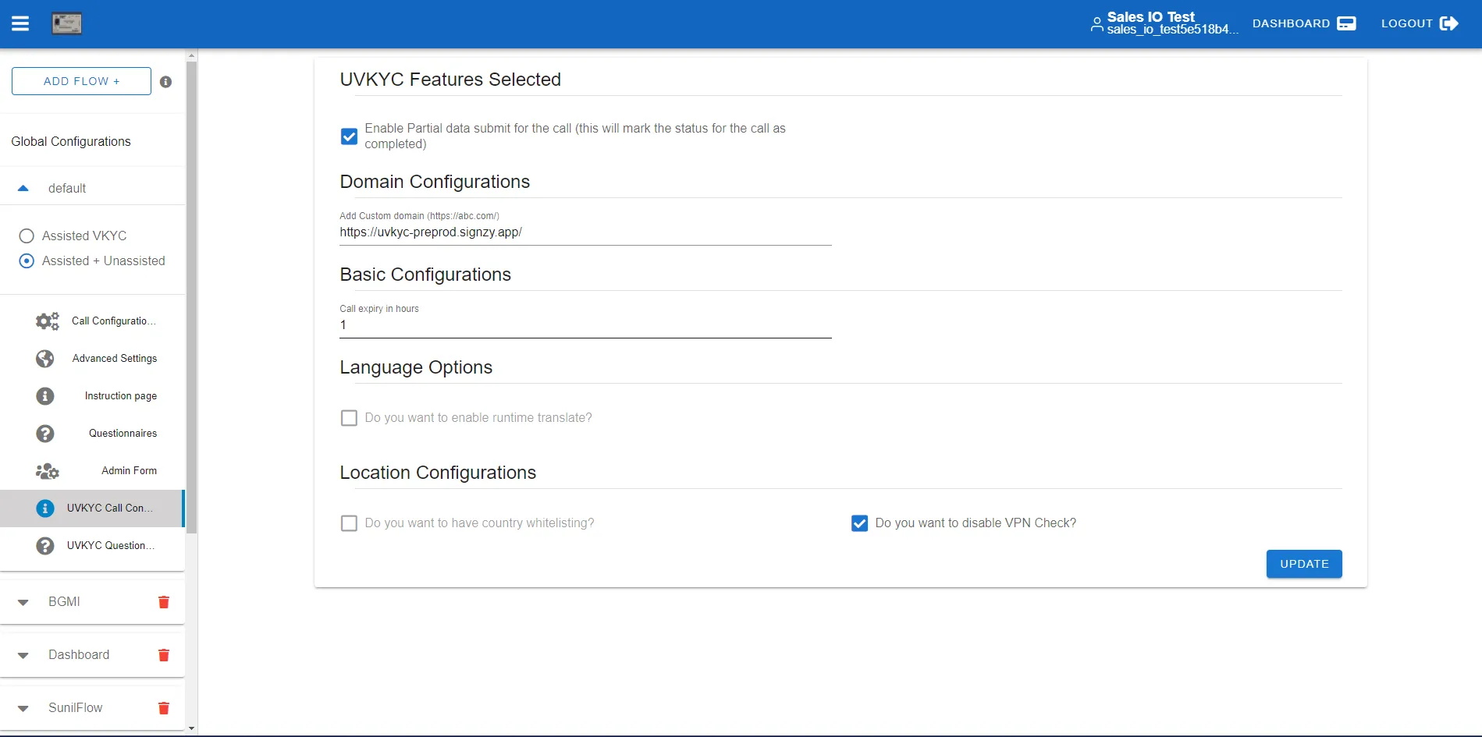Expand the Dashboard flow
This screenshot has width=1482, height=737.
coord(23,655)
